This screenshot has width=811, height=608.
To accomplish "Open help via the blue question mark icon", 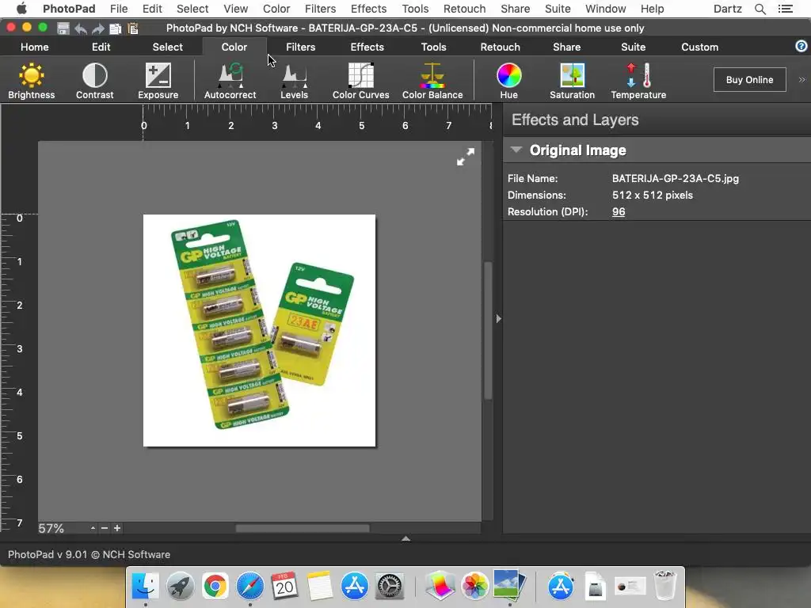I will click(801, 47).
